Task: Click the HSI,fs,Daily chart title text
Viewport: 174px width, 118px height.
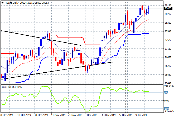Action: pos(11,3)
